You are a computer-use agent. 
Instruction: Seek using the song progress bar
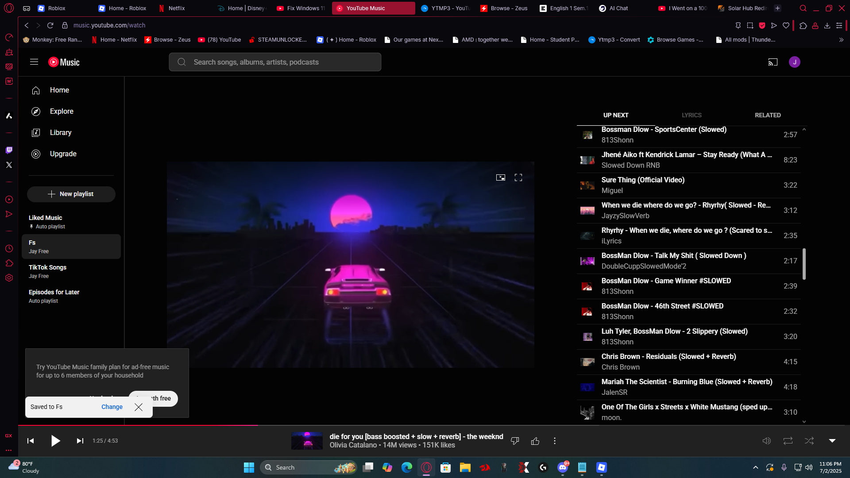tap(434, 425)
